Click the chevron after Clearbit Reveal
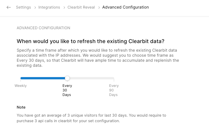 click(x=99, y=8)
